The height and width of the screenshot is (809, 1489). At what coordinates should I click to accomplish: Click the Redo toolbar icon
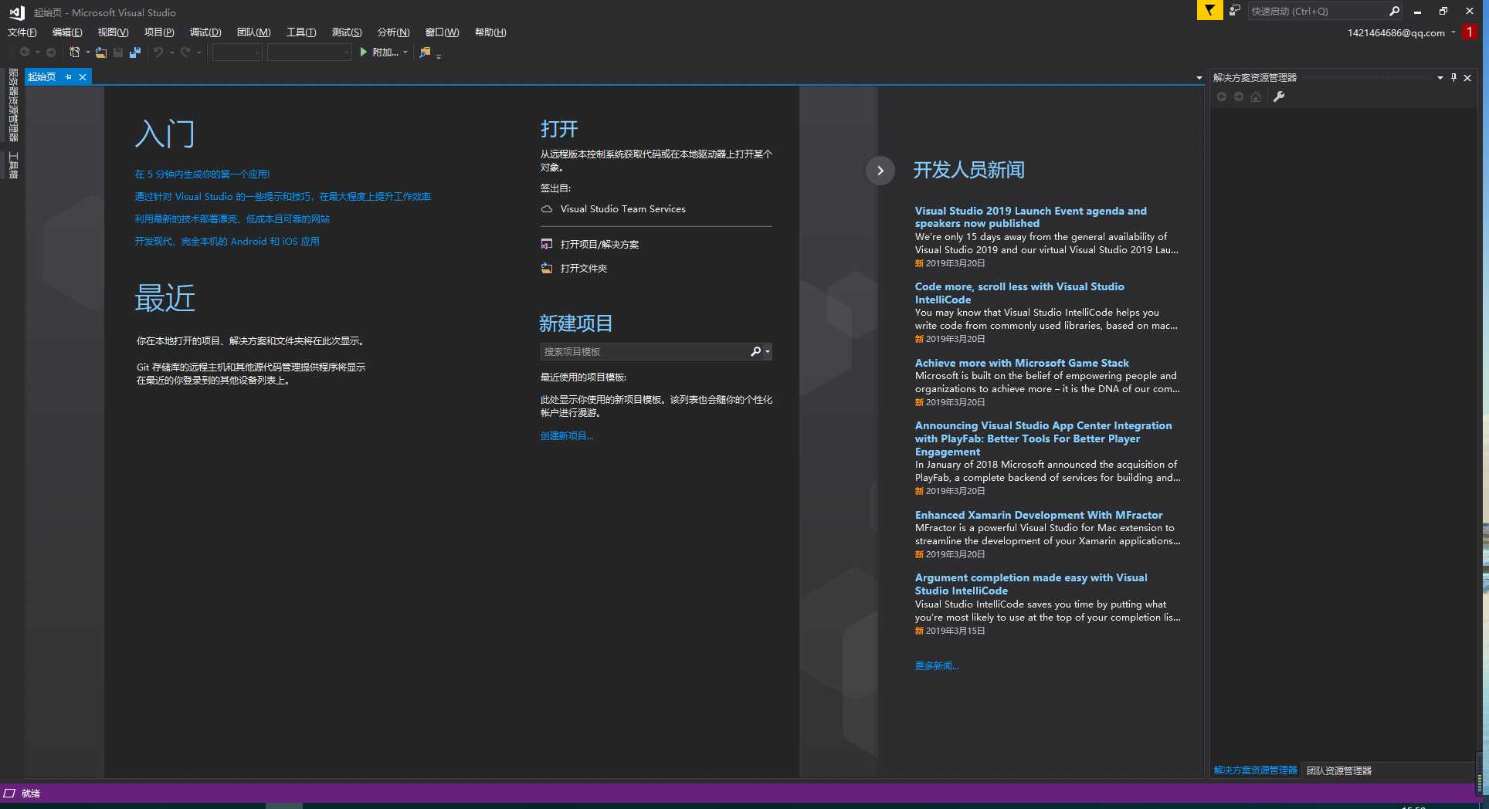point(185,52)
